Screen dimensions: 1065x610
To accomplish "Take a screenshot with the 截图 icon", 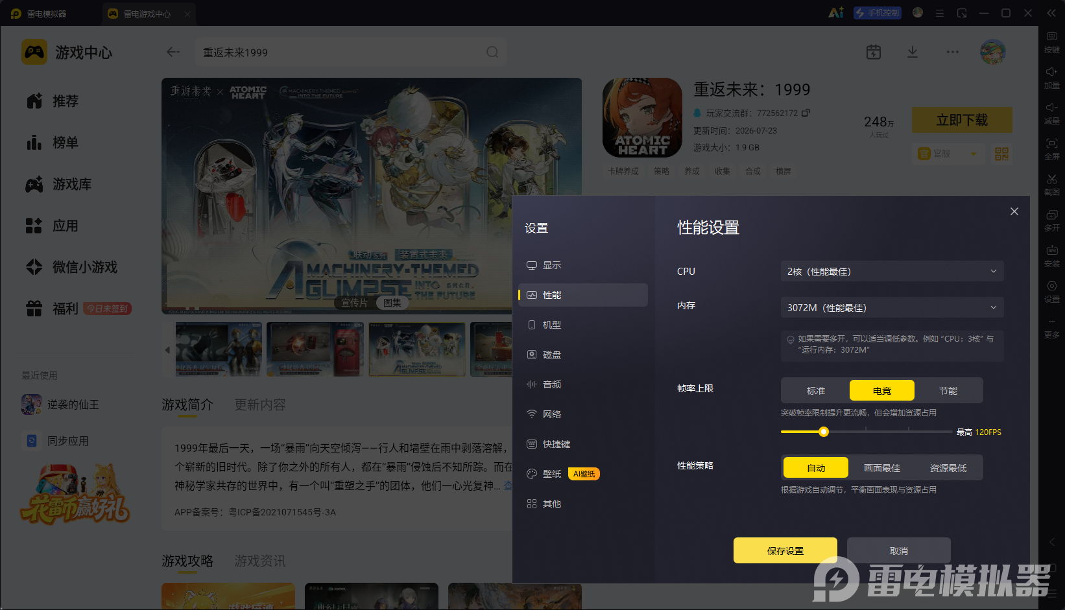I will coord(1051,185).
